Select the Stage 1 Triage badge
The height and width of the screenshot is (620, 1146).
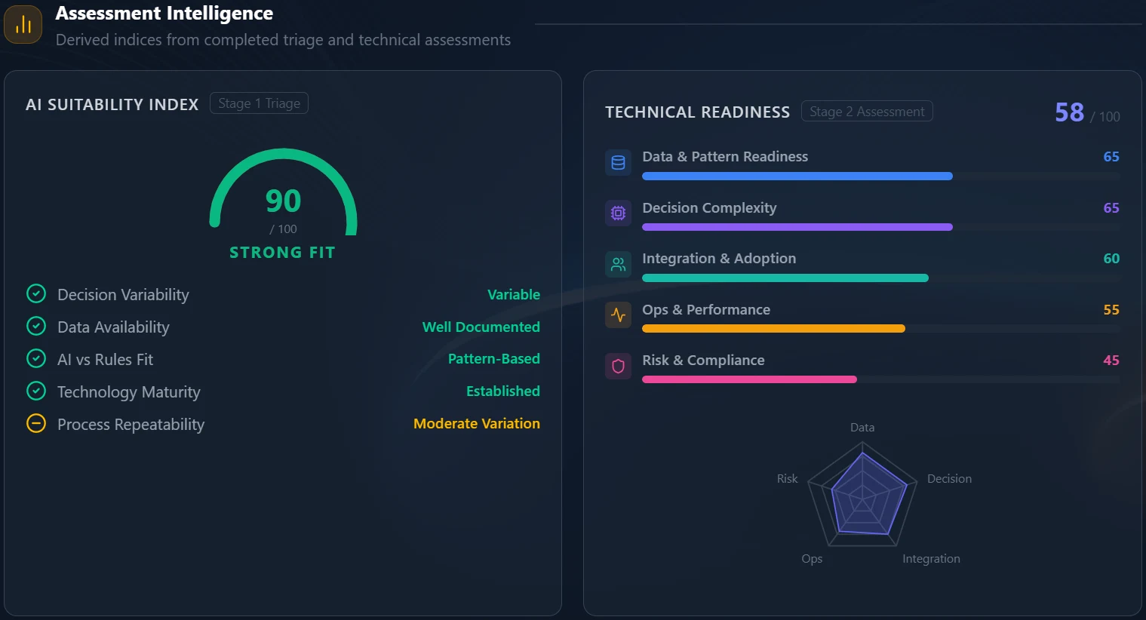click(259, 103)
